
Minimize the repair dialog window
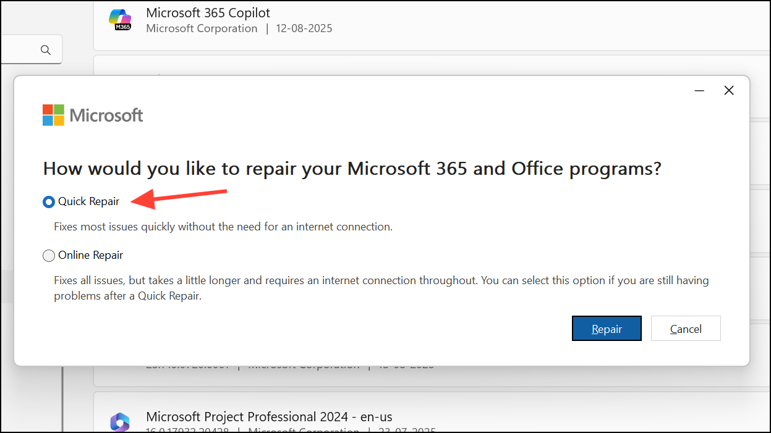tap(699, 91)
